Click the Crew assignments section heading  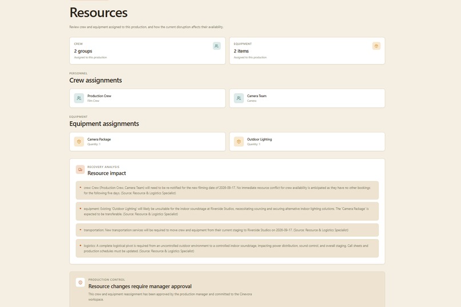[x=96, y=80]
